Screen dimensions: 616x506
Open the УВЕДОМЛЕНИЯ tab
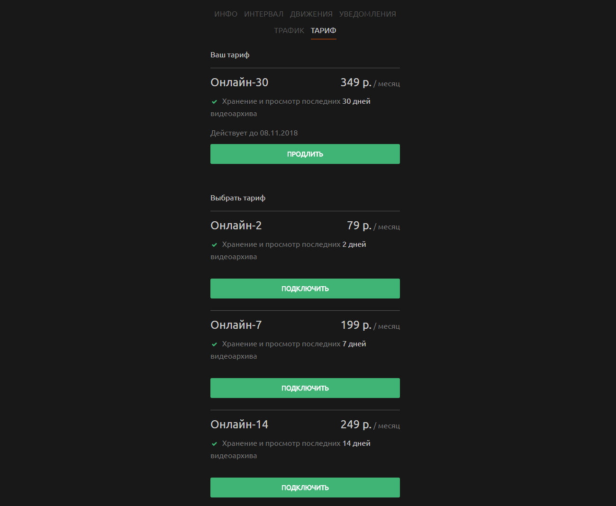coord(368,14)
